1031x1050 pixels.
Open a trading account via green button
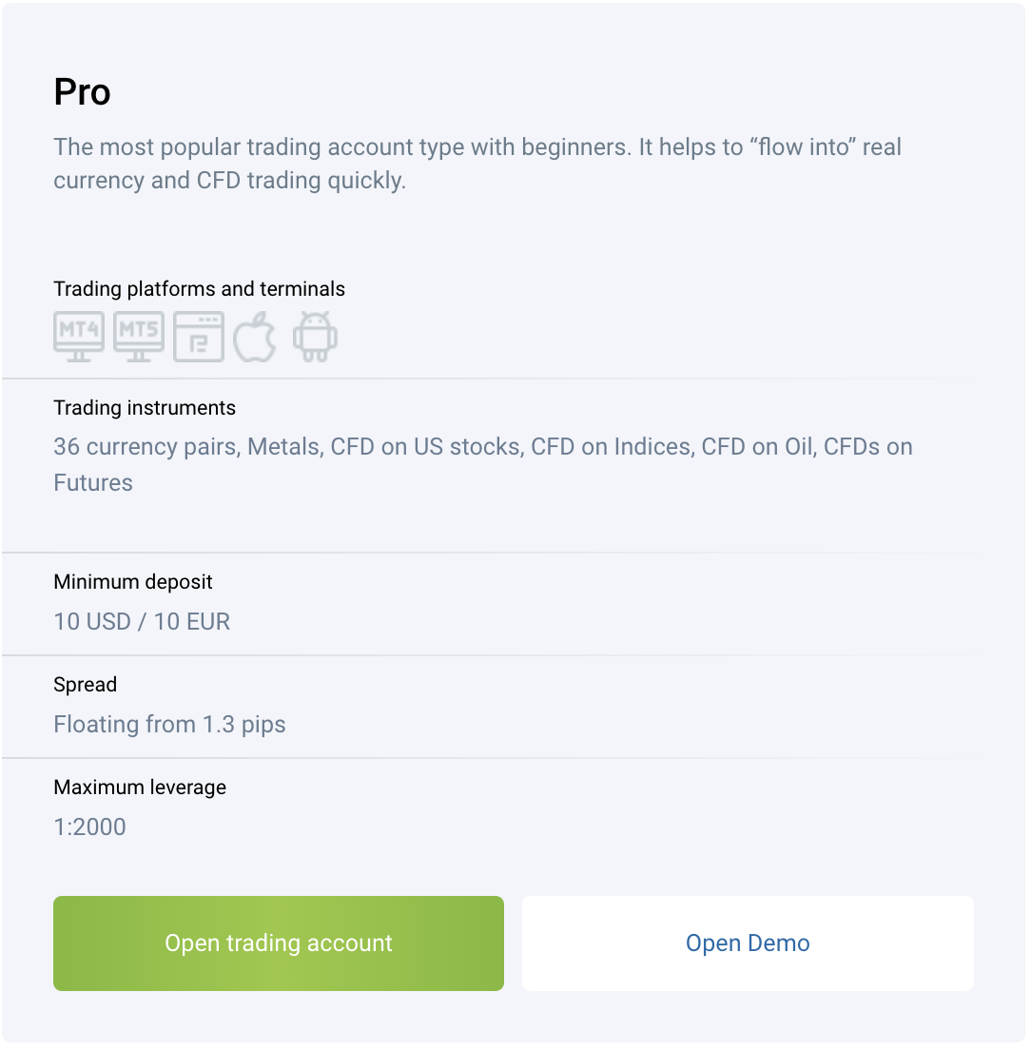coord(279,943)
